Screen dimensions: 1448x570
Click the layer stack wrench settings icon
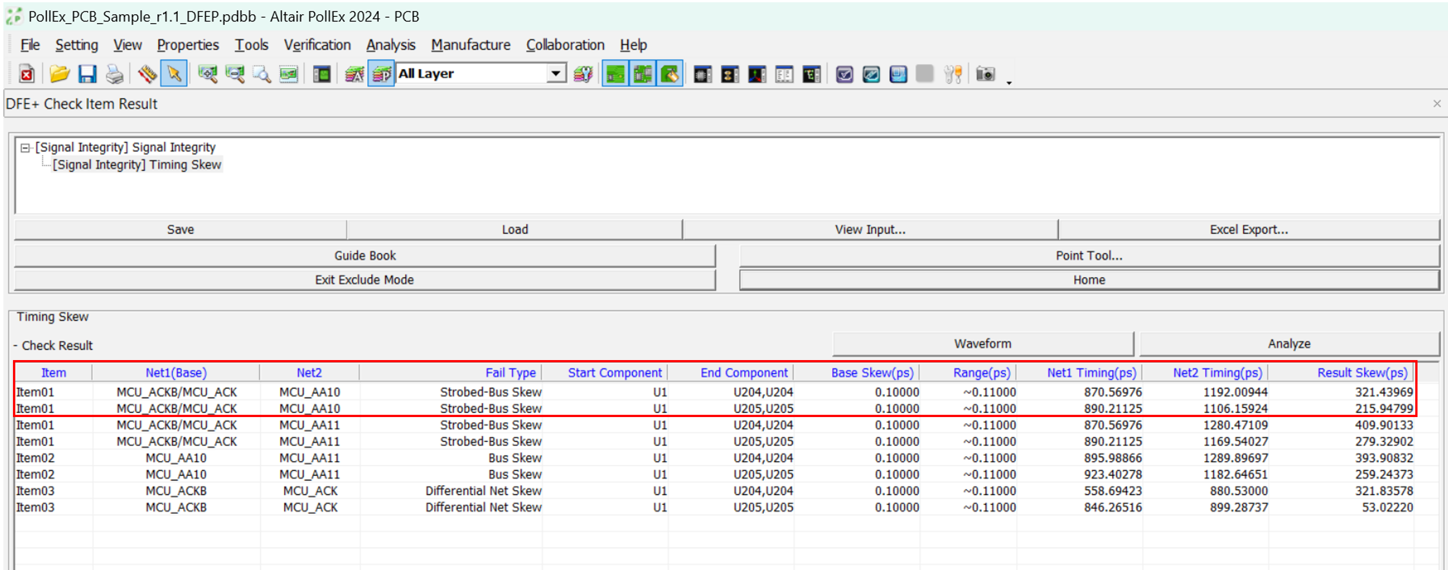(x=583, y=74)
